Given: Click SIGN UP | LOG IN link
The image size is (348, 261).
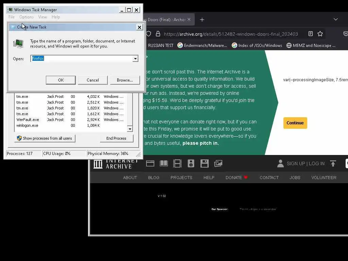Looking at the screenshot, I should [306, 163].
